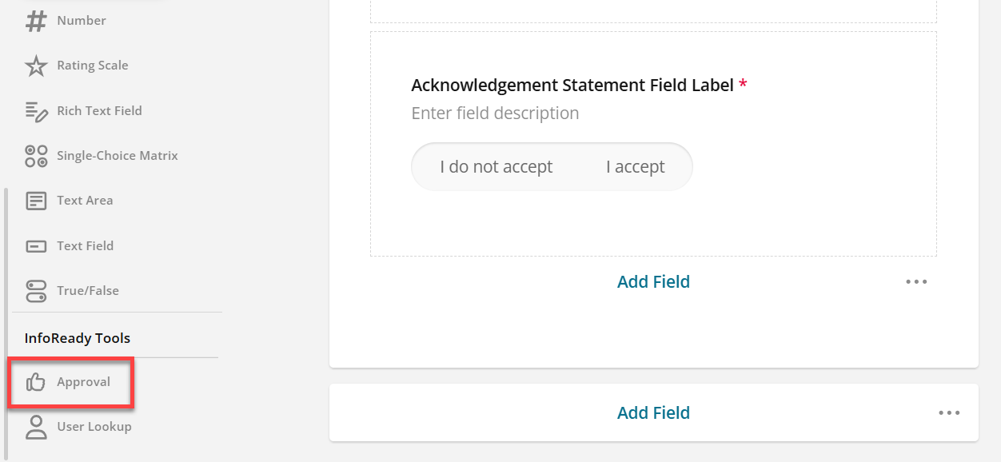Select the User Lookup tool
The image size is (1001, 462).
(x=95, y=426)
